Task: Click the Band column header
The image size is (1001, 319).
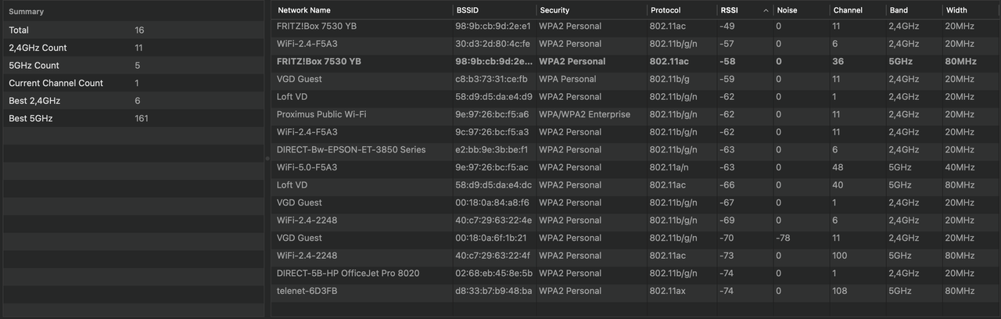Action: (x=913, y=11)
